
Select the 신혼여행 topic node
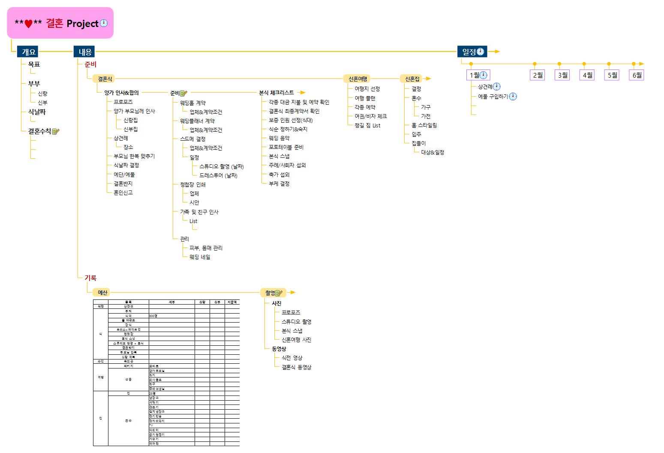coord(358,79)
